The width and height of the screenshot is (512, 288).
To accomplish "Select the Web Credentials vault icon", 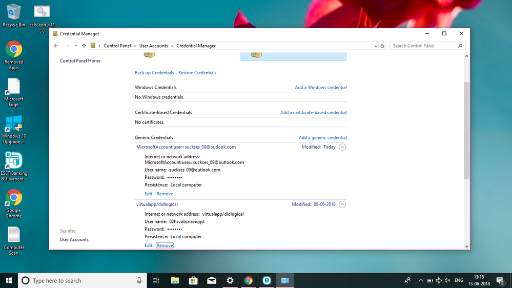I will tap(149, 55).
